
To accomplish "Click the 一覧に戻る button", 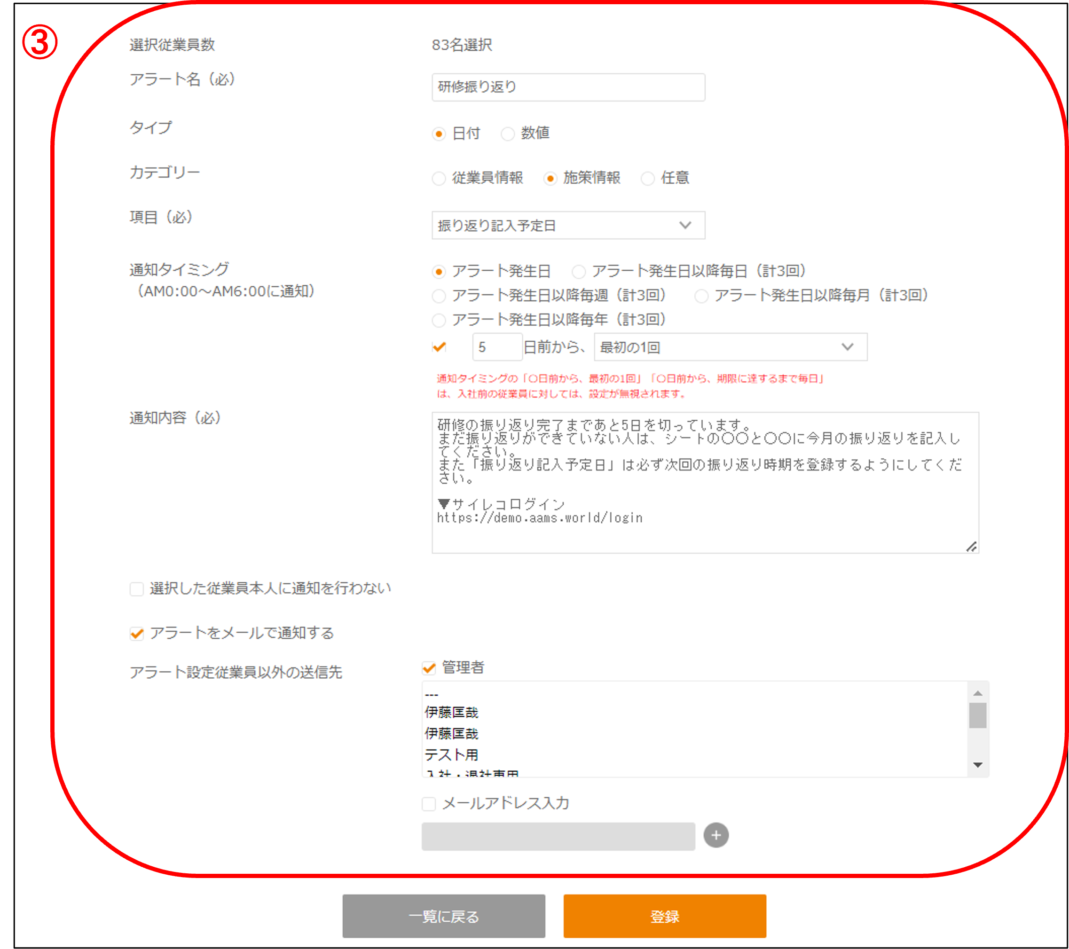I will coord(443,916).
